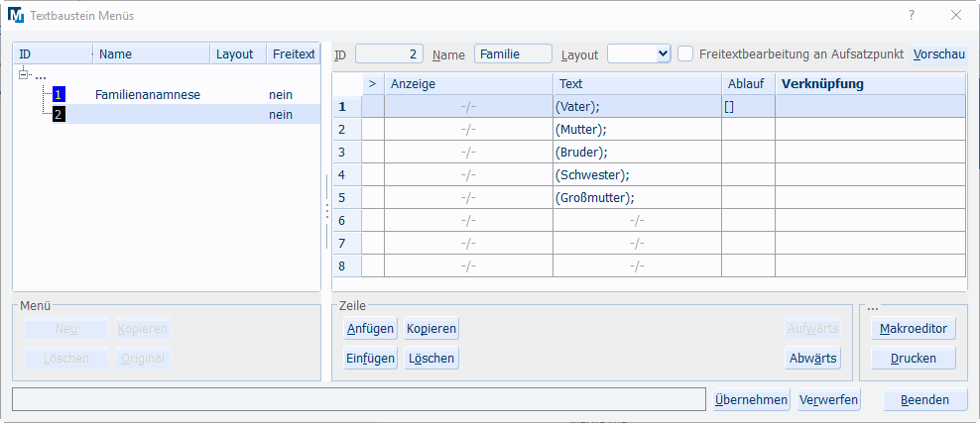Enable Freitextbearbeitung an Aufsatzpunkt checkbox
This screenshot has height=423, width=980.
(685, 54)
